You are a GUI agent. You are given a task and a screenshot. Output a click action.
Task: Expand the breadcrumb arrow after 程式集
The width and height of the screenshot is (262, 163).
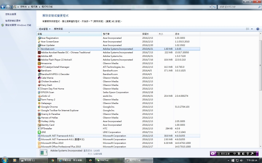click(x=40, y=7)
